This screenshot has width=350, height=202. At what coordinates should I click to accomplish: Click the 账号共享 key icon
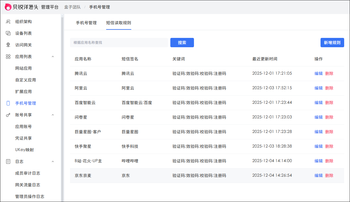pyautogui.click(x=8, y=115)
